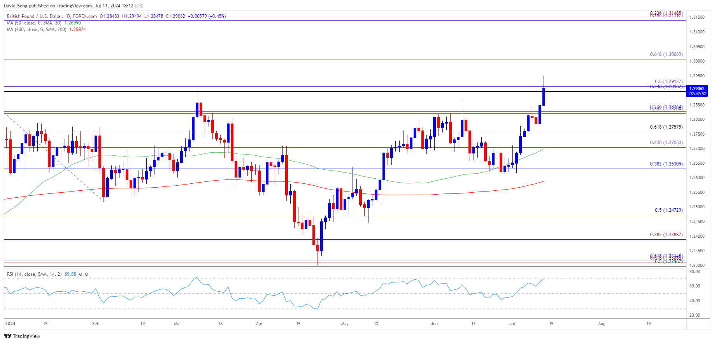The image size is (714, 343).
Task: Select the Fibonacci label 0.618 (1.30069)
Action: coord(666,54)
